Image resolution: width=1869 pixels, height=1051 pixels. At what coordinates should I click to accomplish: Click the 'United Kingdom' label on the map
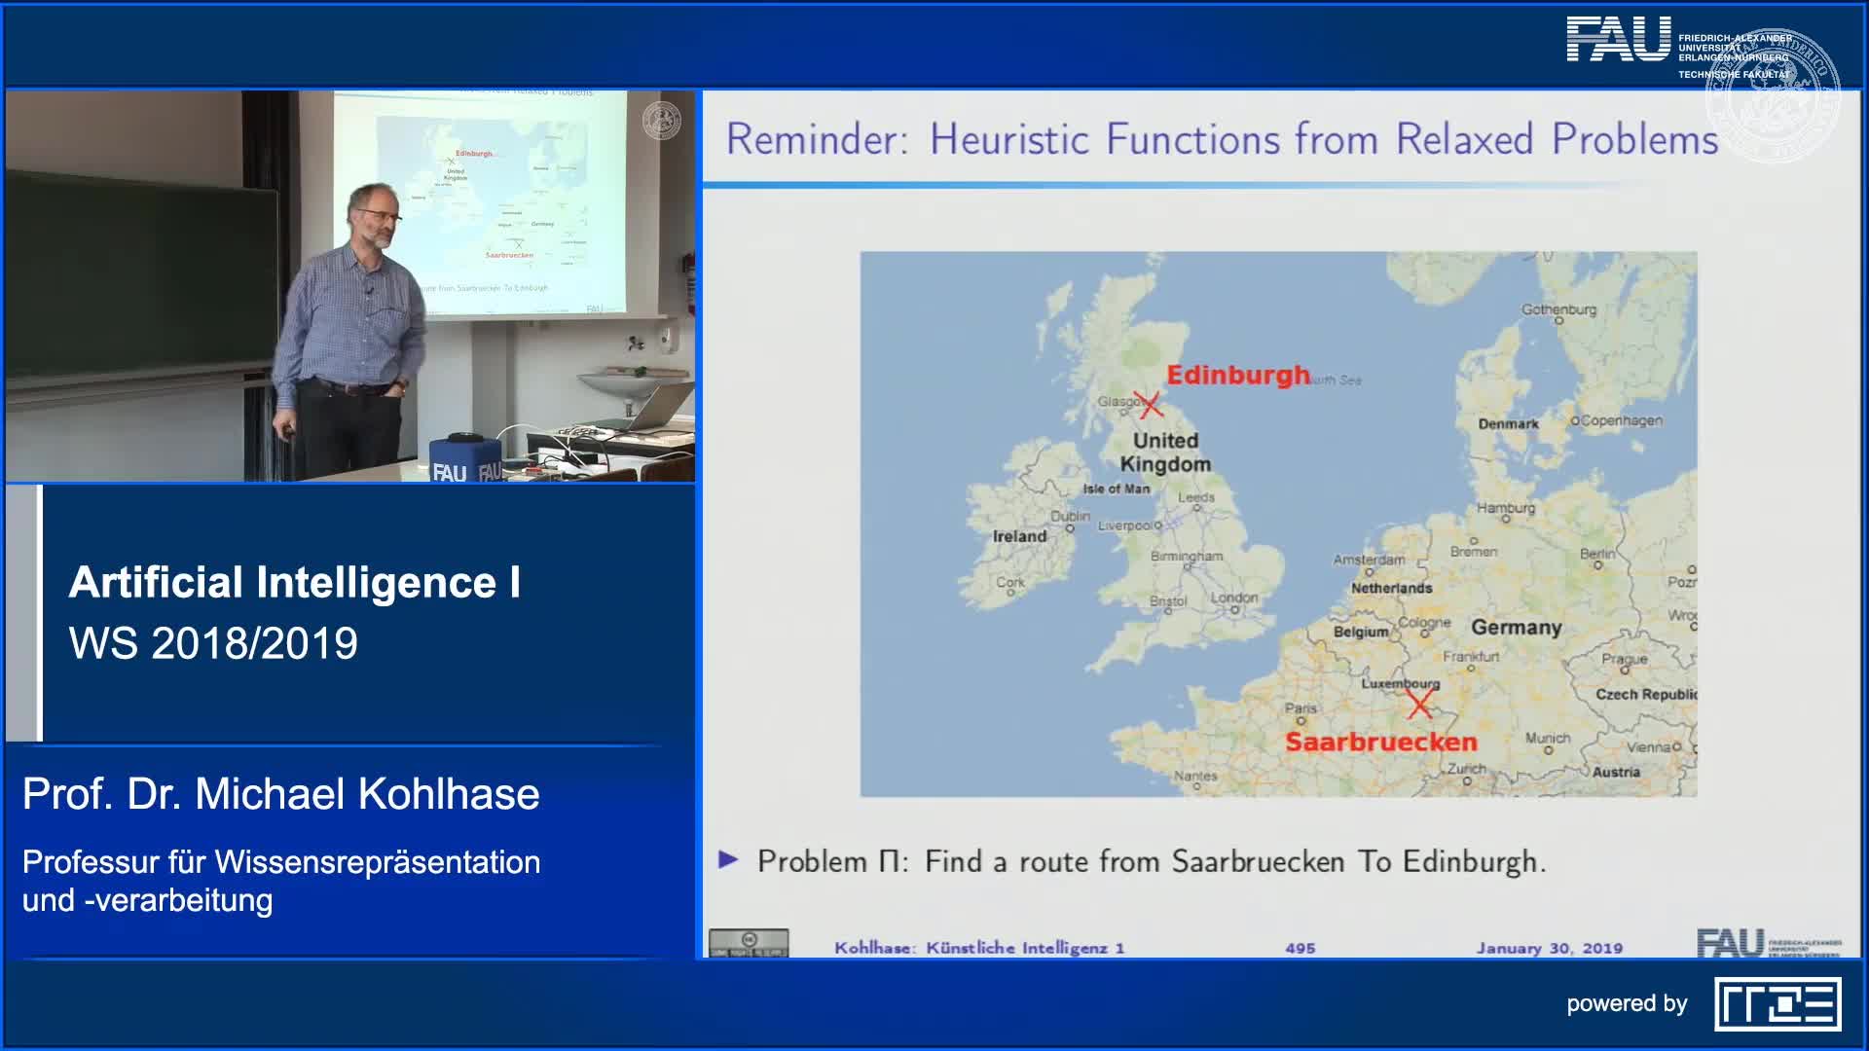click(x=1165, y=453)
